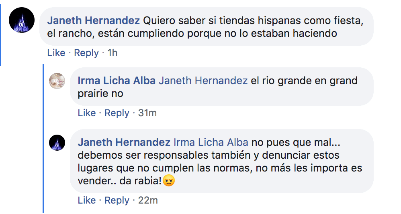Viewport: 401px width, 214px height.
Task: Reply to the comment posted 22m ago
Action: click(x=117, y=200)
